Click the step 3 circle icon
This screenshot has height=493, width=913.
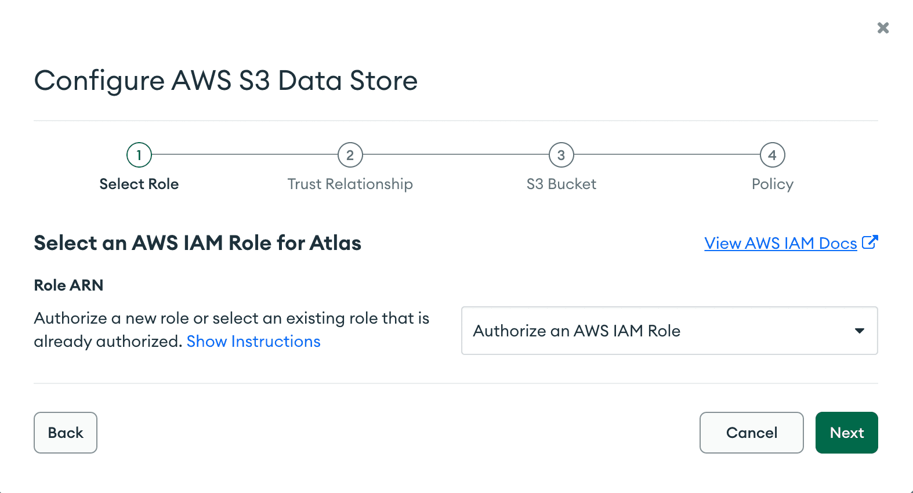point(561,155)
